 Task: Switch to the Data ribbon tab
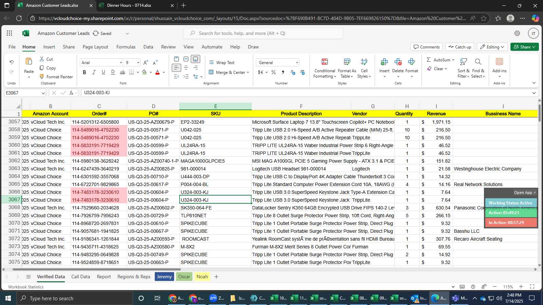148,47
